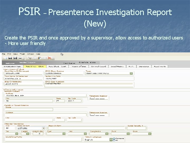The width and height of the screenshot is (190, 143).
Task: Click the Social Security number field
Action: pyautogui.click(x=137, y=128)
